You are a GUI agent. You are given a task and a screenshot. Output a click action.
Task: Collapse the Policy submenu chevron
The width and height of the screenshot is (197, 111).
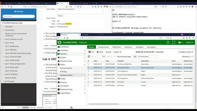pyautogui.click(x=85, y=64)
